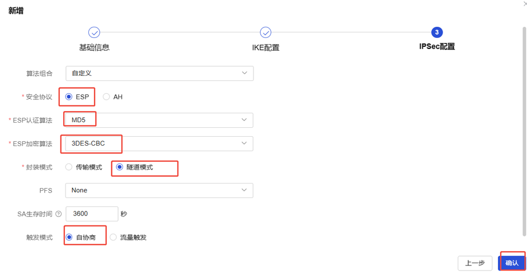Open the ESP加密算法 dropdown showing 3DES-CBC
This screenshot has height=275, width=527.
(x=159, y=143)
